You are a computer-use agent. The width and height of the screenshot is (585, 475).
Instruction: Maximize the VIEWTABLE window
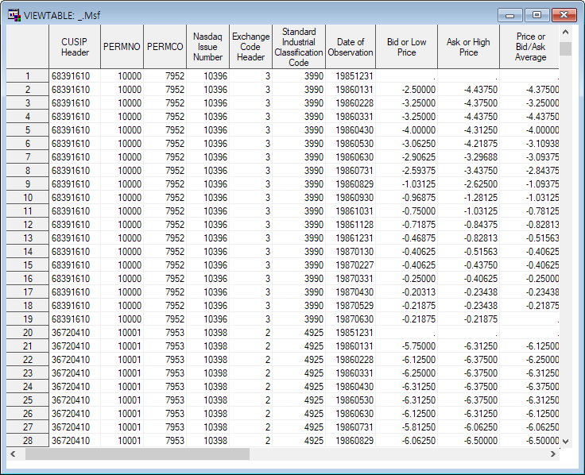(x=537, y=15)
